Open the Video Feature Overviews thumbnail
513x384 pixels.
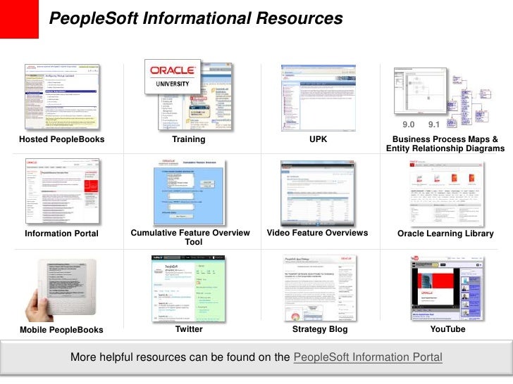click(317, 193)
